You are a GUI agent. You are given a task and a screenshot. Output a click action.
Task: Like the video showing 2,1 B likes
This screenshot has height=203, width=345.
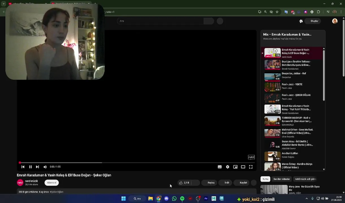pyautogui.click(x=184, y=183)
